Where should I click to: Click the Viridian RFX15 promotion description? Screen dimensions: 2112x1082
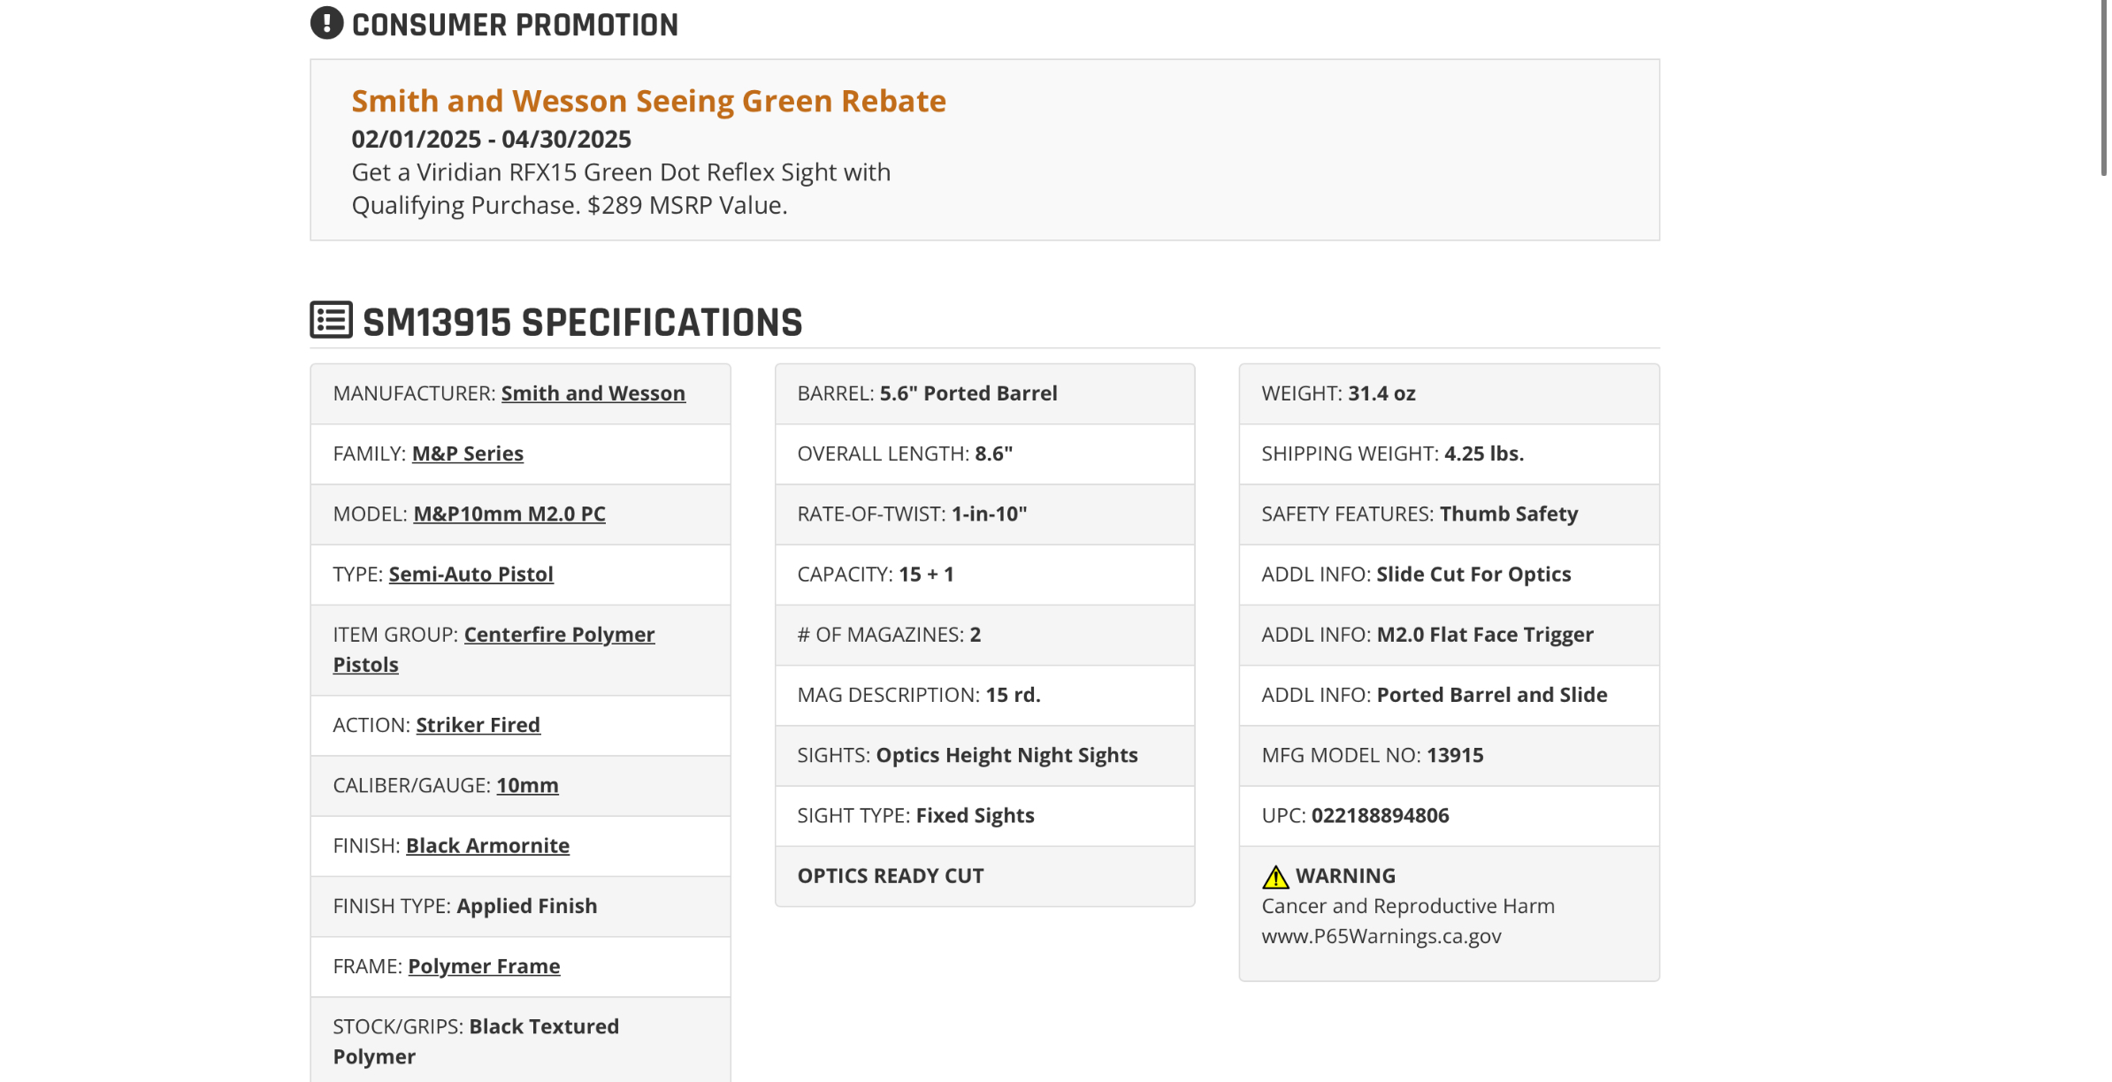click(x=621, y=188)
